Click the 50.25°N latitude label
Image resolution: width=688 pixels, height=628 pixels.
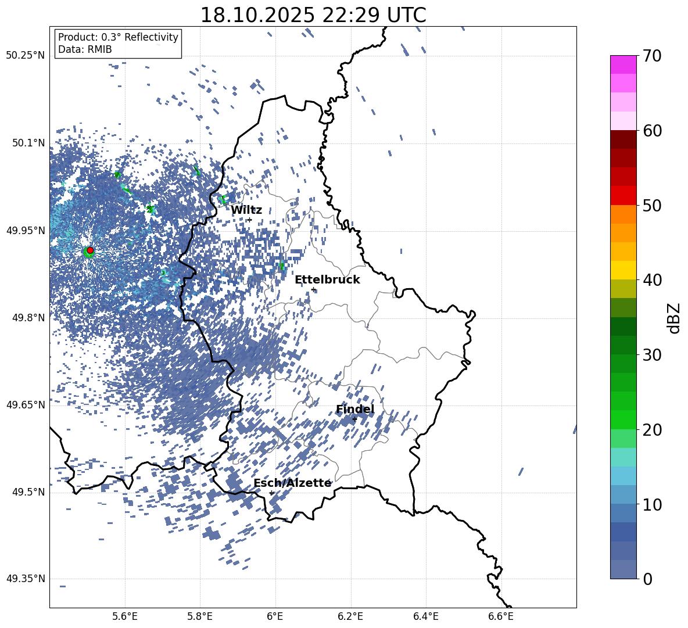tap(26, 56)
